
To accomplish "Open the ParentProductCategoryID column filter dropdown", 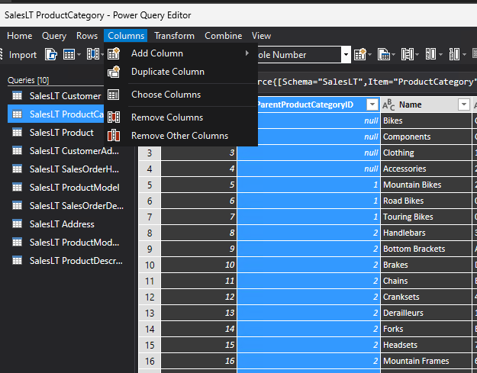I will [x=372, y=105].
